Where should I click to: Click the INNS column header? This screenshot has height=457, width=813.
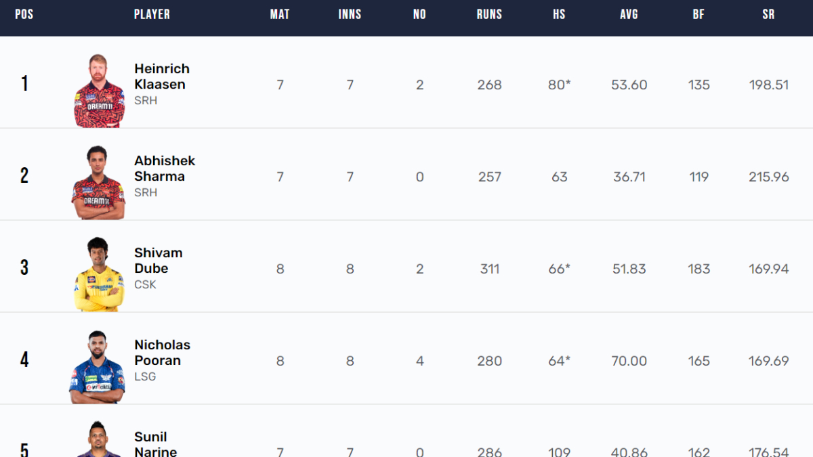coord(350,14)
